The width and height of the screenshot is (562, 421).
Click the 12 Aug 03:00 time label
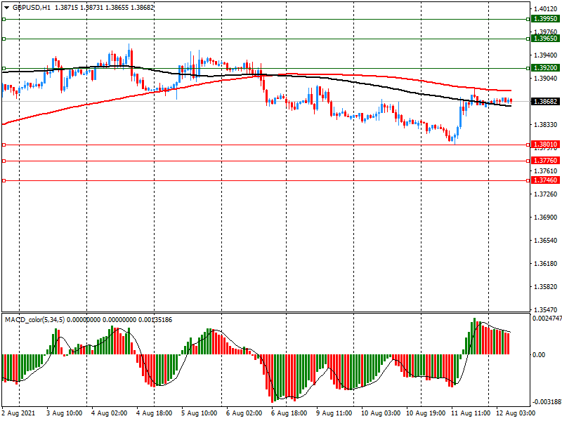click(516, 413)
